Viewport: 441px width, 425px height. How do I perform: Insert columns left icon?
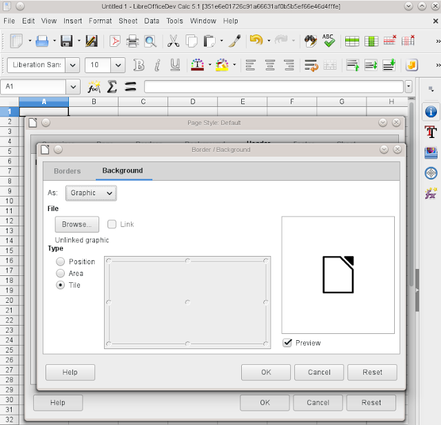[371, 41]
